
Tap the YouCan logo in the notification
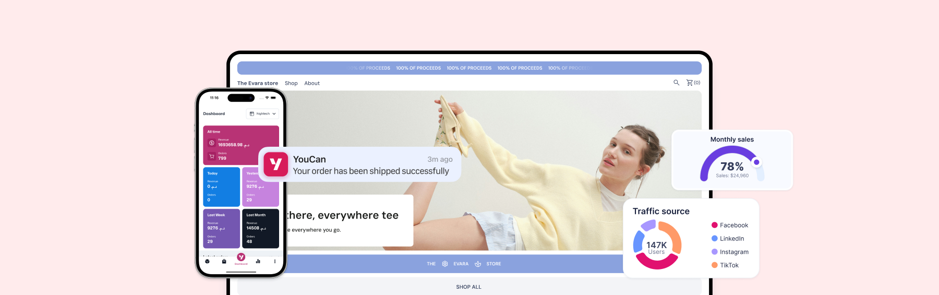pos(275,164)
